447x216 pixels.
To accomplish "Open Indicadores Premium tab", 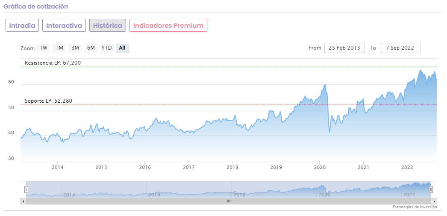I will (x=168, y=25).
